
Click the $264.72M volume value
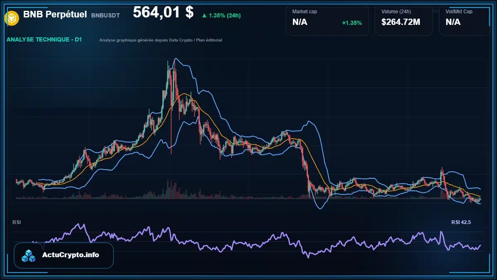400,22
